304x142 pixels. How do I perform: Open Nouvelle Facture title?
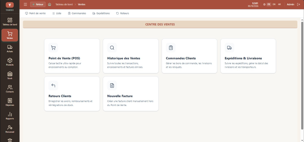click(x=120, y=96)
